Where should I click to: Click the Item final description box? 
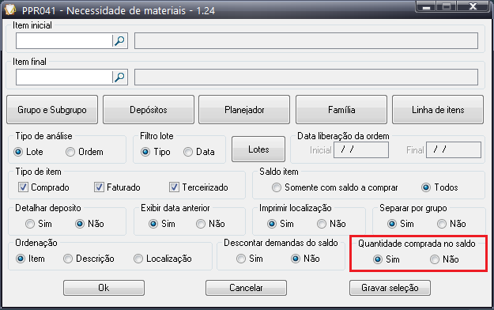[x=306, y=77]
